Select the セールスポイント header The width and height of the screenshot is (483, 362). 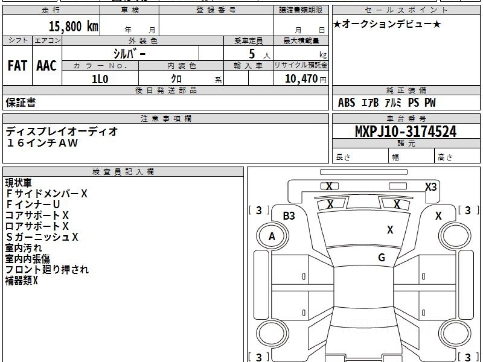click(x=407, y=10)
